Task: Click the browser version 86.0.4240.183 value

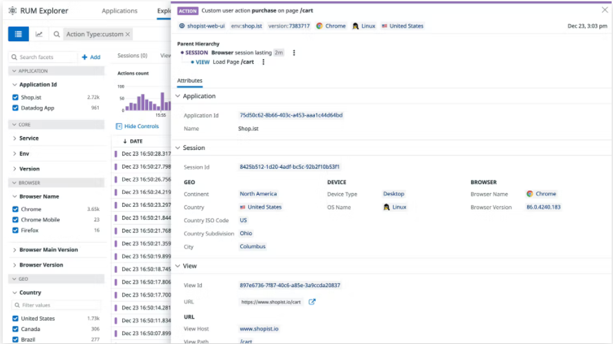Action: click(x=544, y=207)
